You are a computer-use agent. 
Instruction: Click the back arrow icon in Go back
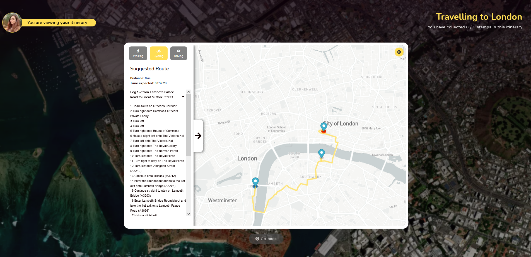pyautogui.click(x=257, y=239)
